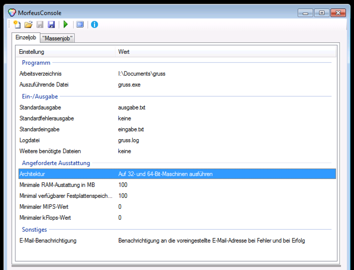The width and height of the screenshot is (354, 270).
Task: Select the Logdatei row gruss.log
Action: [x=128, y=140]
